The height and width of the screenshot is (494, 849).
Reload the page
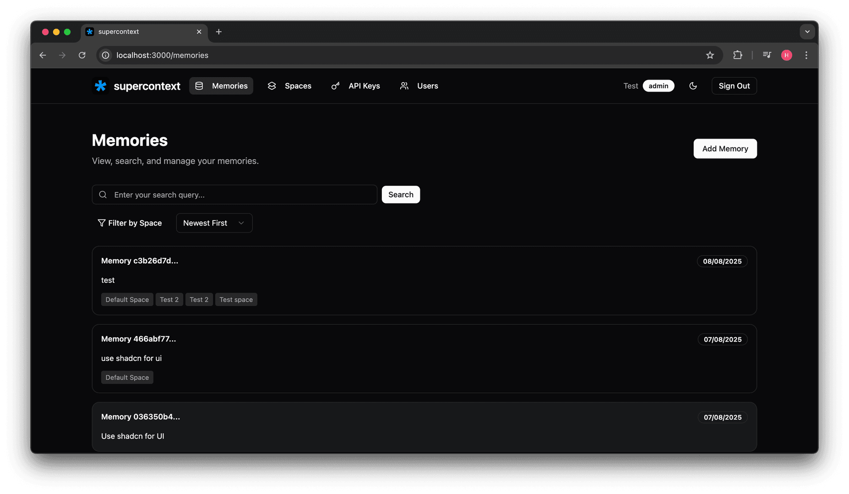click(x=82, y=55)
